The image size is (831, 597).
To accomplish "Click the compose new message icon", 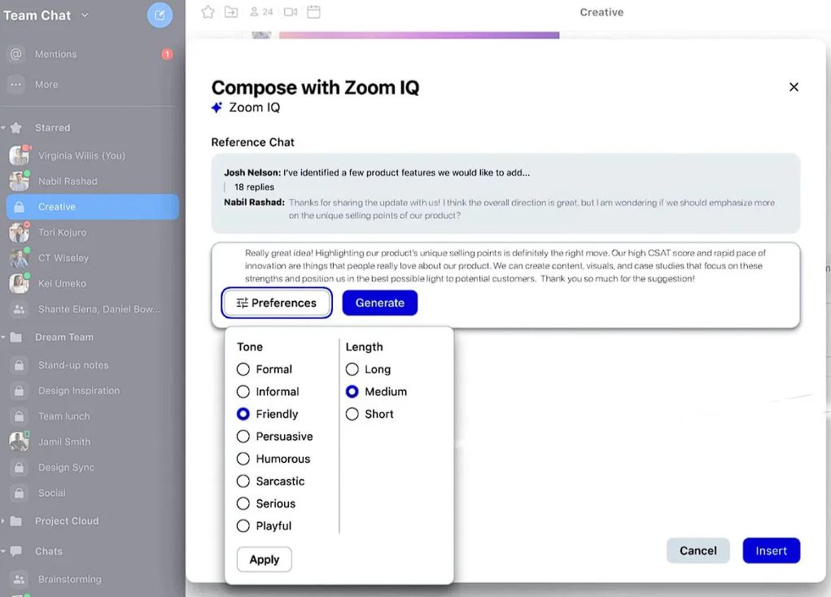I will (160, 15).
